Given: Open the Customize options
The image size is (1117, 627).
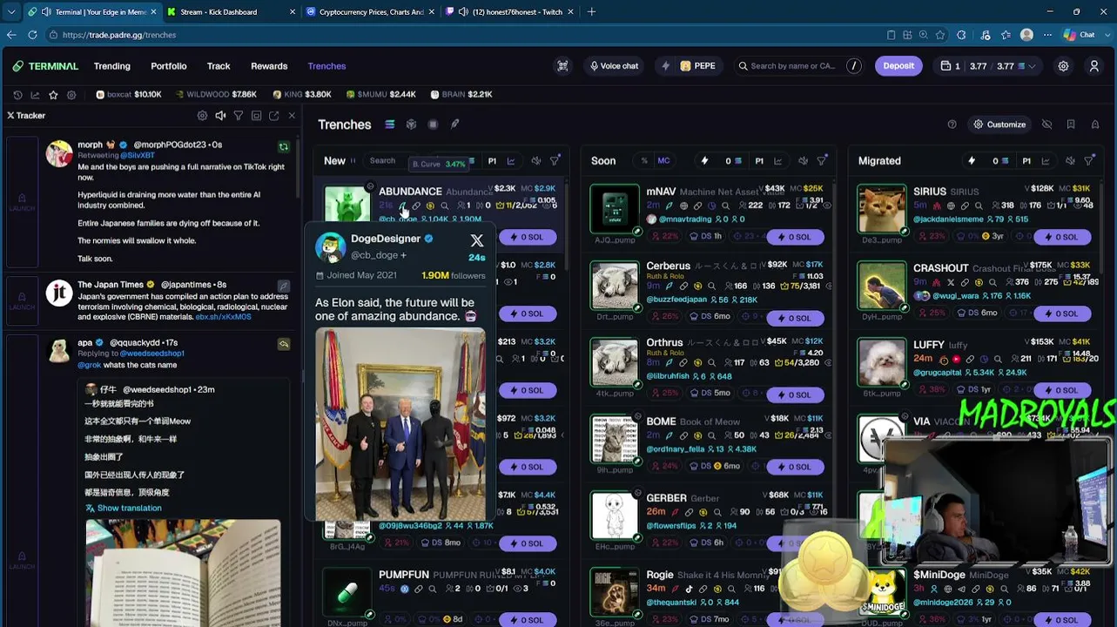Looking at the screenshot, I should pyautogui.click(x=999, y=125).
